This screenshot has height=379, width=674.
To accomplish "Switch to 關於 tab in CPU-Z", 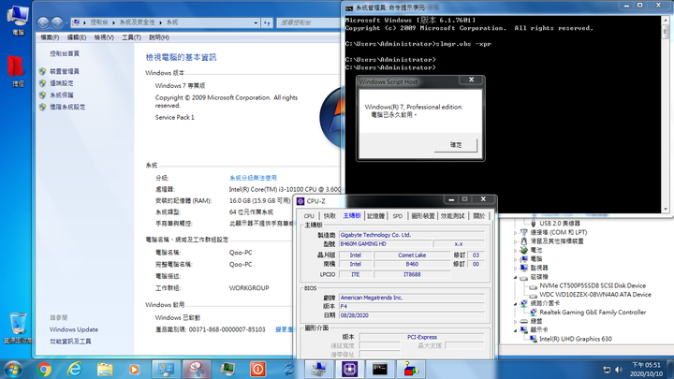I will click(479, 216).
